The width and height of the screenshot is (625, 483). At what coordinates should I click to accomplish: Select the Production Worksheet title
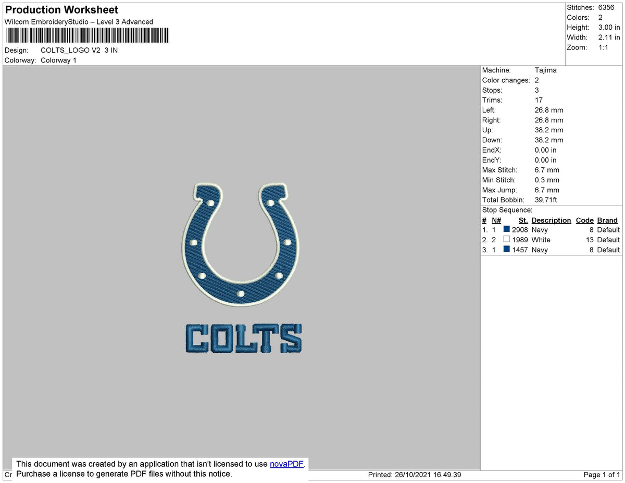point(61,9)
